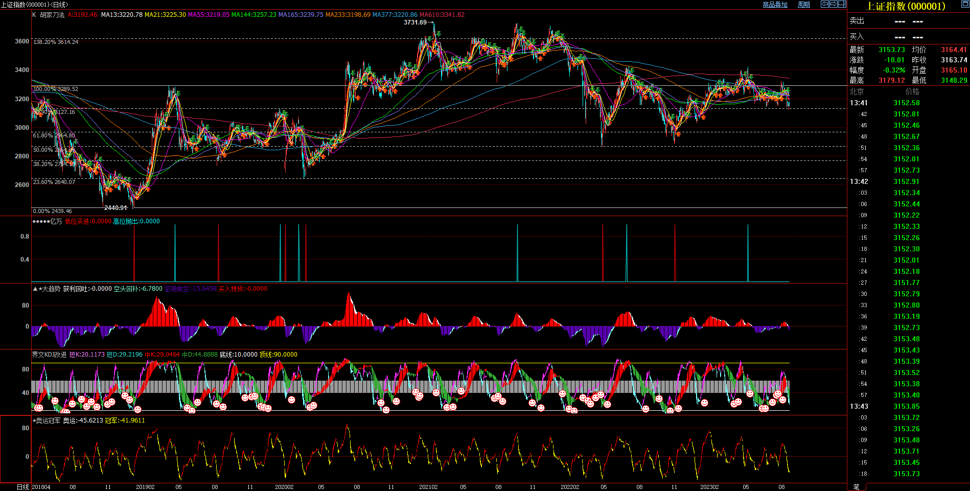Click the 2440.91 lowest price marker

point(116,208)
